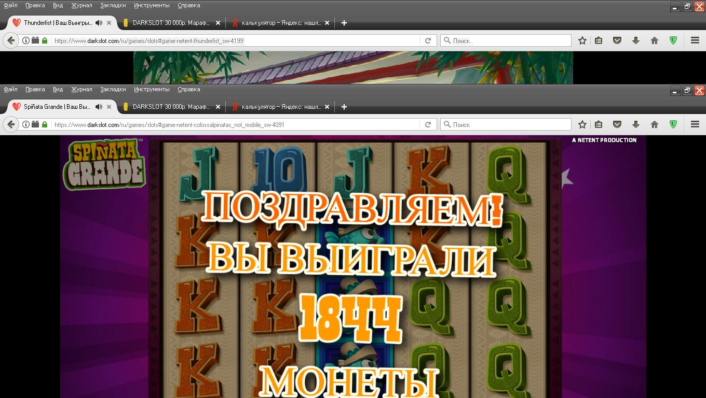Viewport: 706px width, 398px height.
Task: Close DARKSLOT 30 000р tab in lower window
Action: pyautogui.click(x=218, y=107)
